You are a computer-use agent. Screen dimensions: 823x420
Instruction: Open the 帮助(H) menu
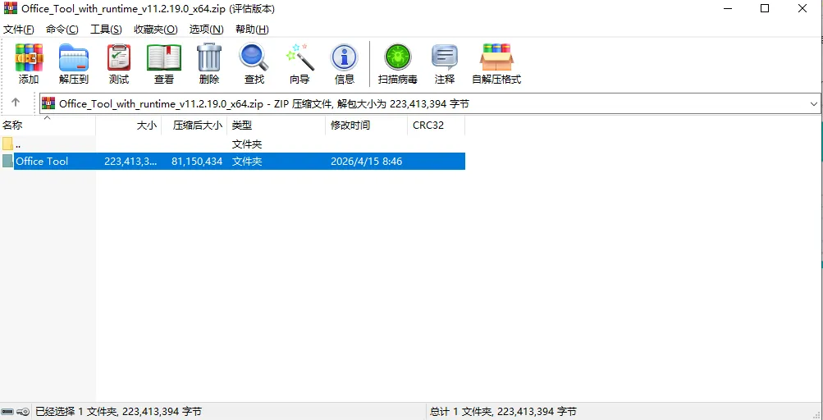(x=253, y=30)
